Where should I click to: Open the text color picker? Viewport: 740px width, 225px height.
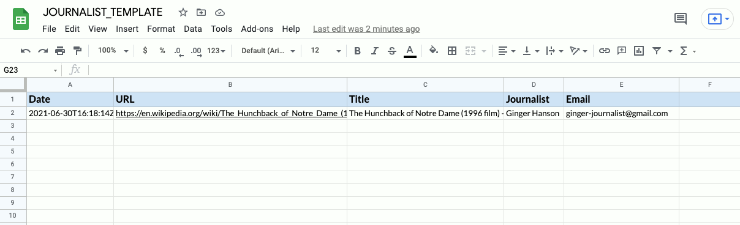click(410, 51)
